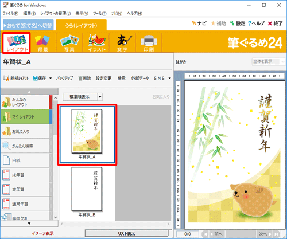Open the 背景 background tool
287x239 pixels.
pyautogui.click(x=42, y=43)
